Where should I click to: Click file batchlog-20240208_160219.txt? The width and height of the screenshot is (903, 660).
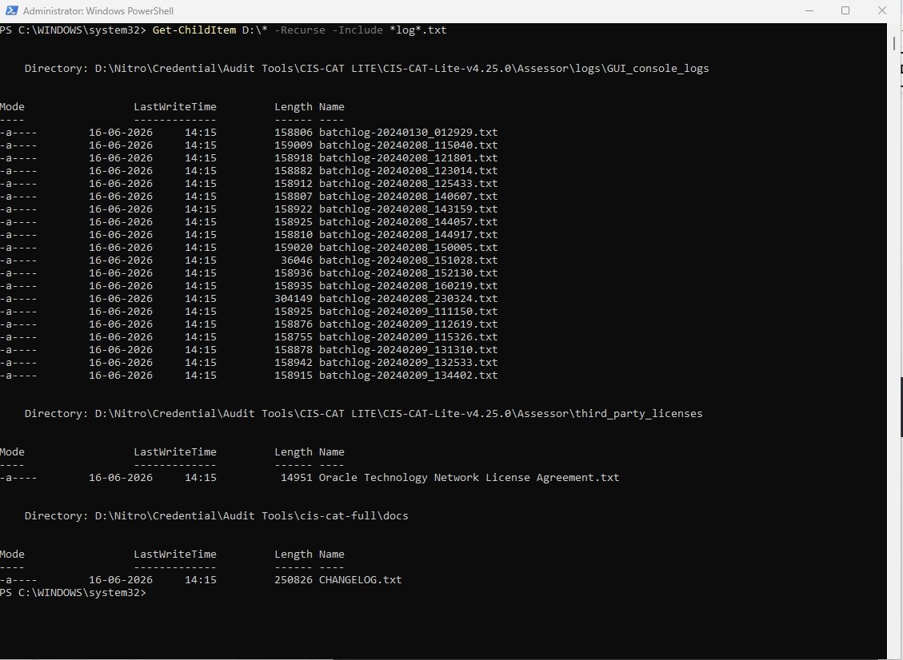408,285
